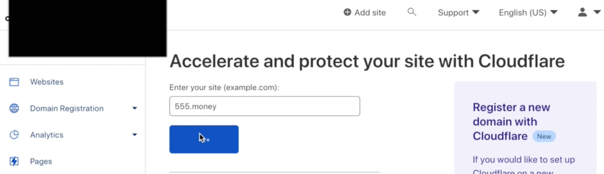Screen dimensions: 604x174
Task: Open Pages from the sidebar
Action: coord(41,161)
